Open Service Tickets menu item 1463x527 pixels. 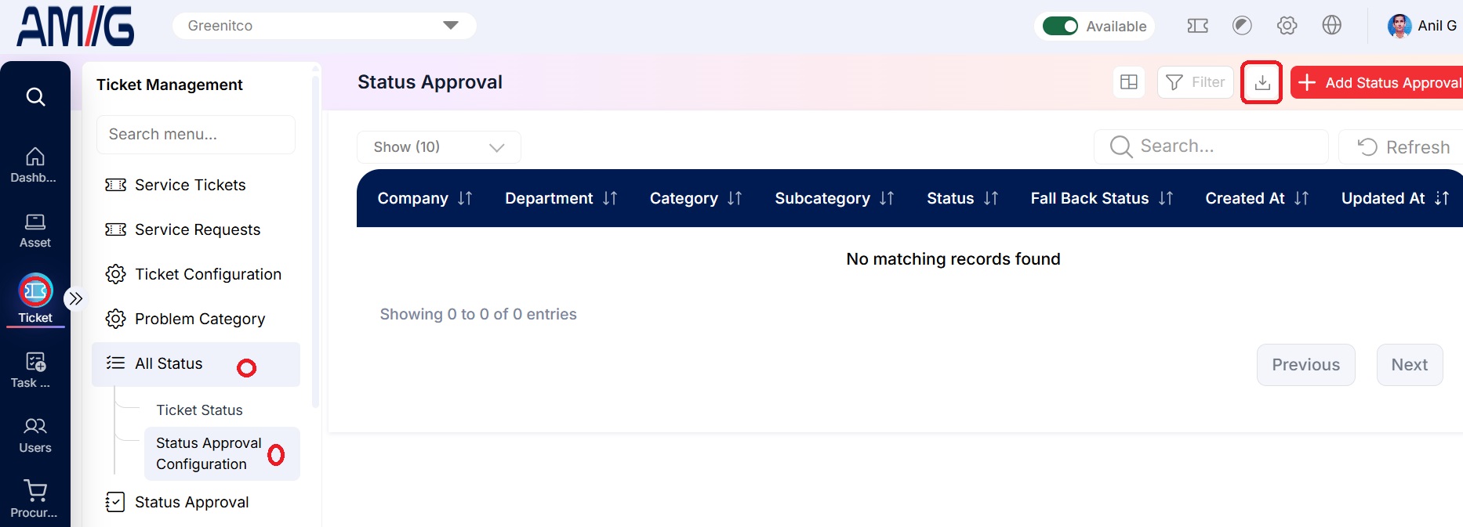(196, 185)
